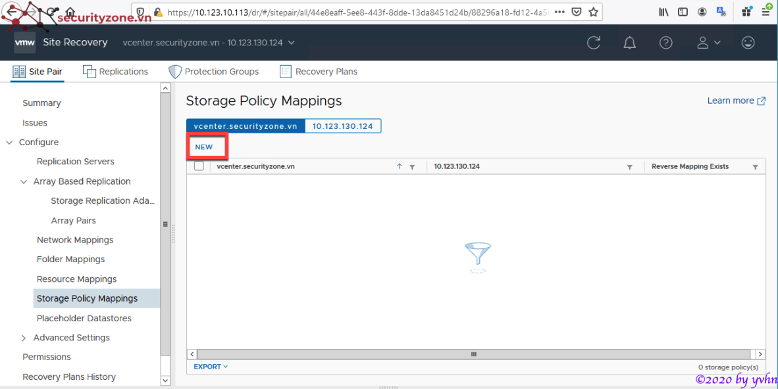This screenshot has height=389, width=778.
Task: Click the browser address bar URL
Action: click(357, 12)
